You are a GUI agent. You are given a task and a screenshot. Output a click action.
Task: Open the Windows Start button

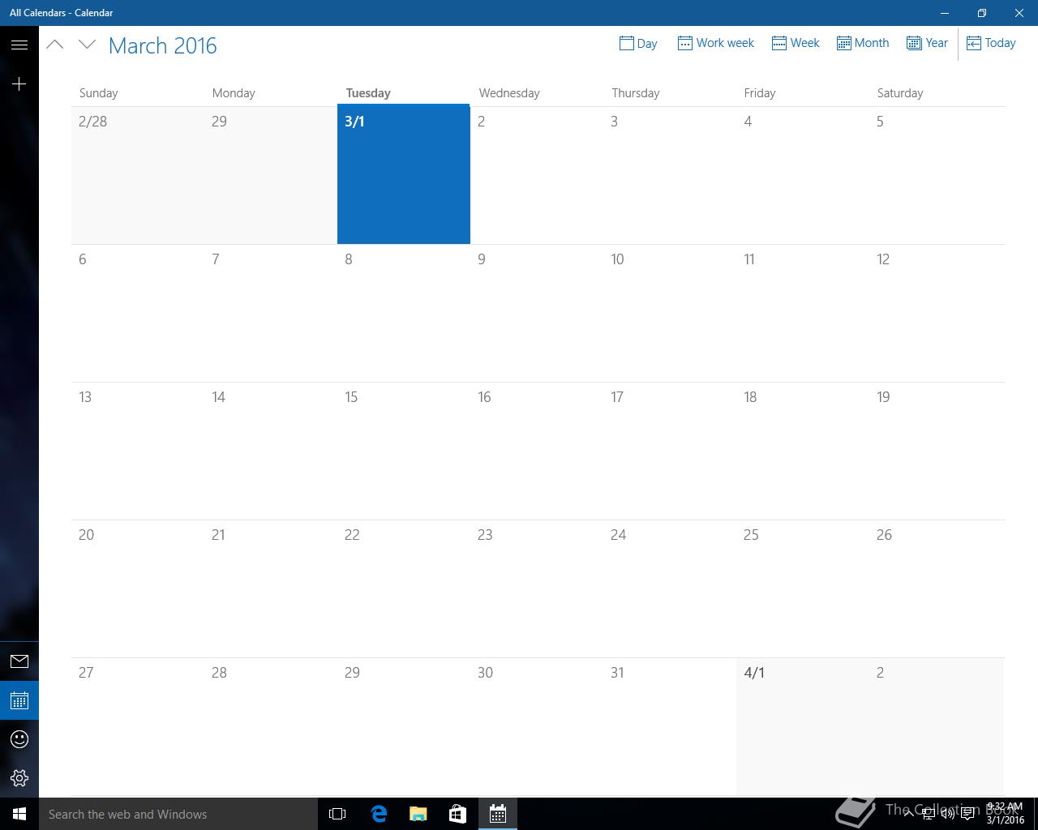19,814
